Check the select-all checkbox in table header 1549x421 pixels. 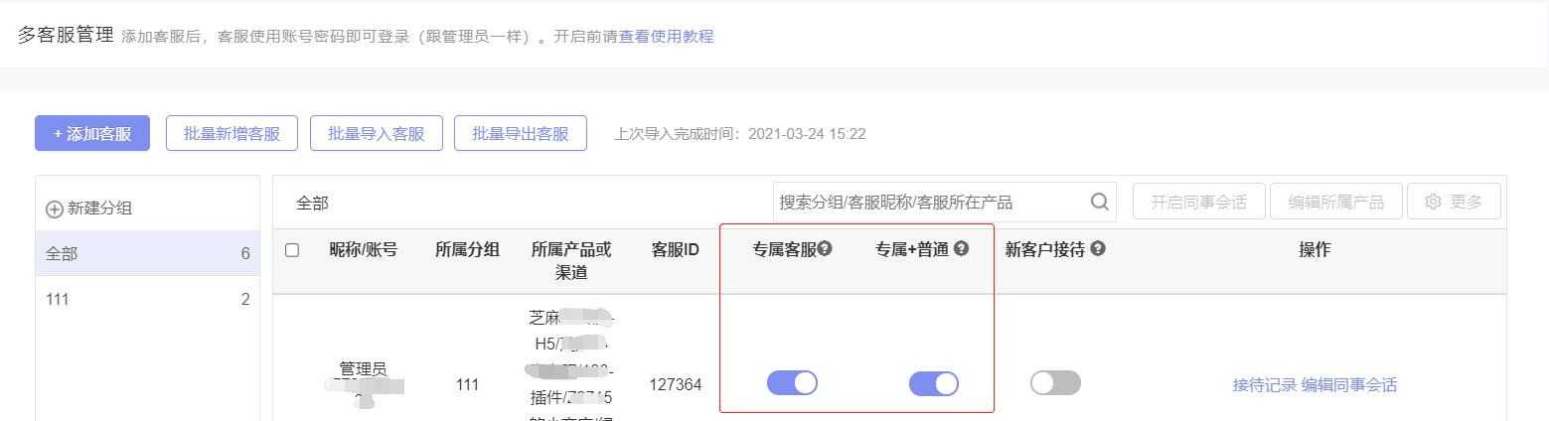pyautogui.click(x=292, y=250)
